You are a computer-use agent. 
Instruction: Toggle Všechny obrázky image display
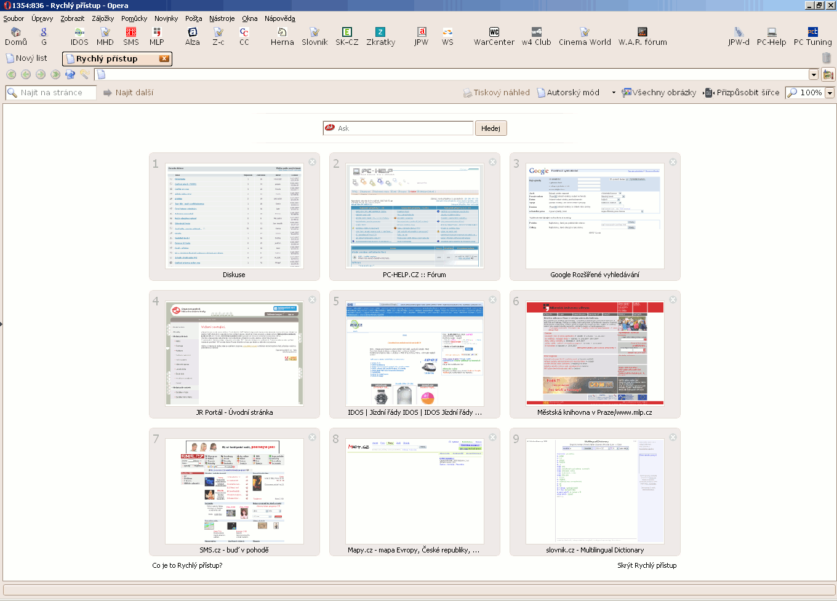pos(659,93)
